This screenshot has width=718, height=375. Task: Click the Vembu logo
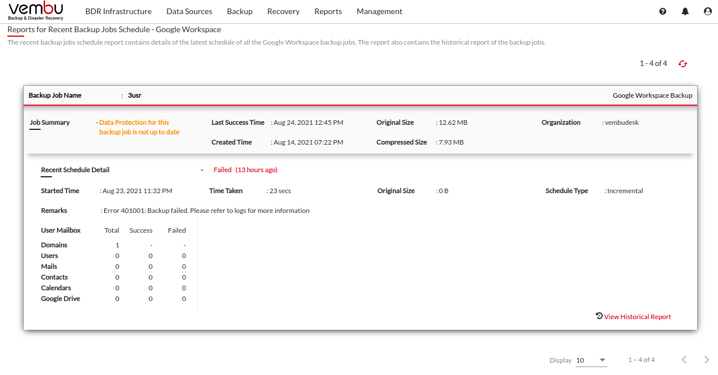click(36, 11)
